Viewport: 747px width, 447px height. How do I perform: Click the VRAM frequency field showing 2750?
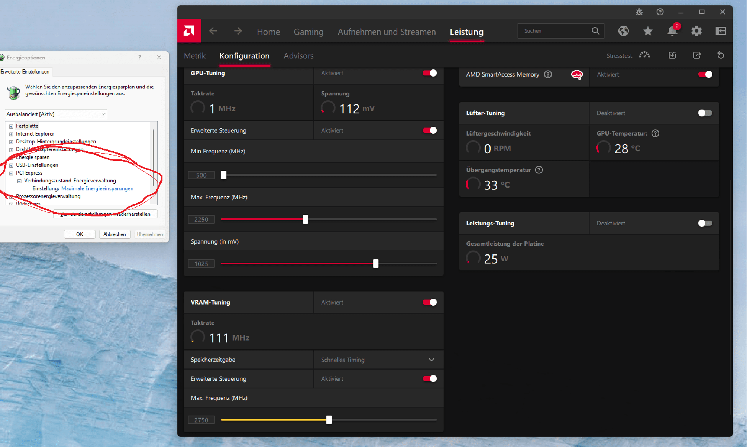point(201,420)
